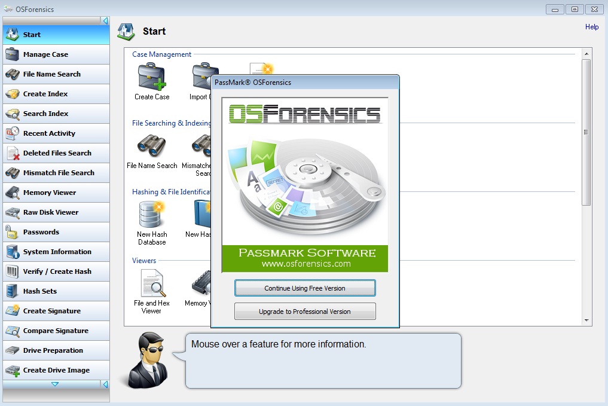Click the Import Case briefcase icon

203,77
